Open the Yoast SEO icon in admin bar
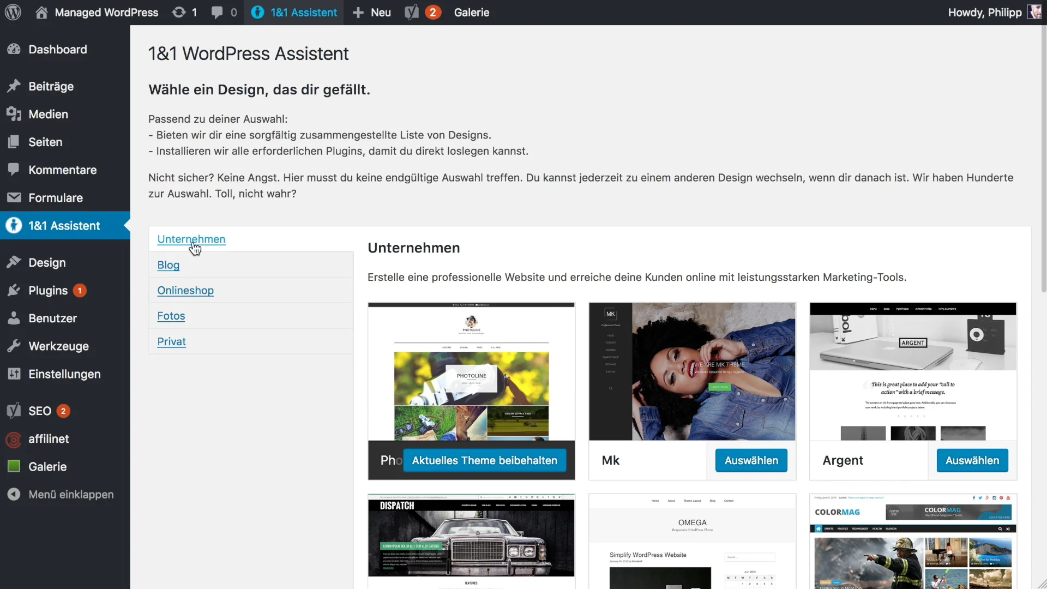The image size is (1047, 589). (412, 12)
